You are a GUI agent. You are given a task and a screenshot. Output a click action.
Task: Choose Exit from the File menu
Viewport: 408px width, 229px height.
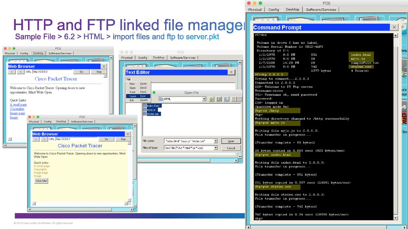tap(138, 100)
